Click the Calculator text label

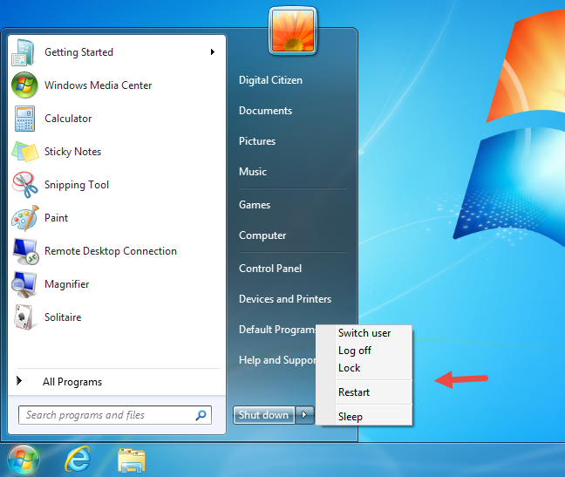68,119
